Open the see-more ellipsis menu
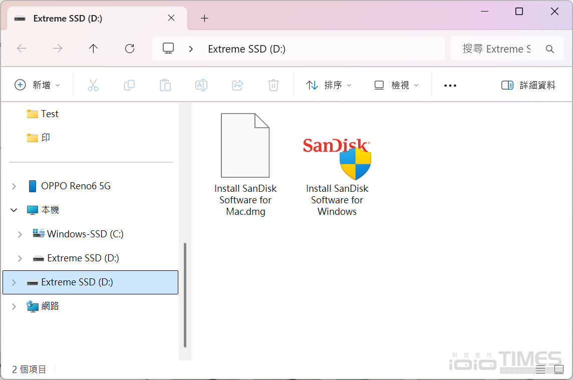Image resolution: width=573 pixels, height=380 pixels. coord(450,85)
